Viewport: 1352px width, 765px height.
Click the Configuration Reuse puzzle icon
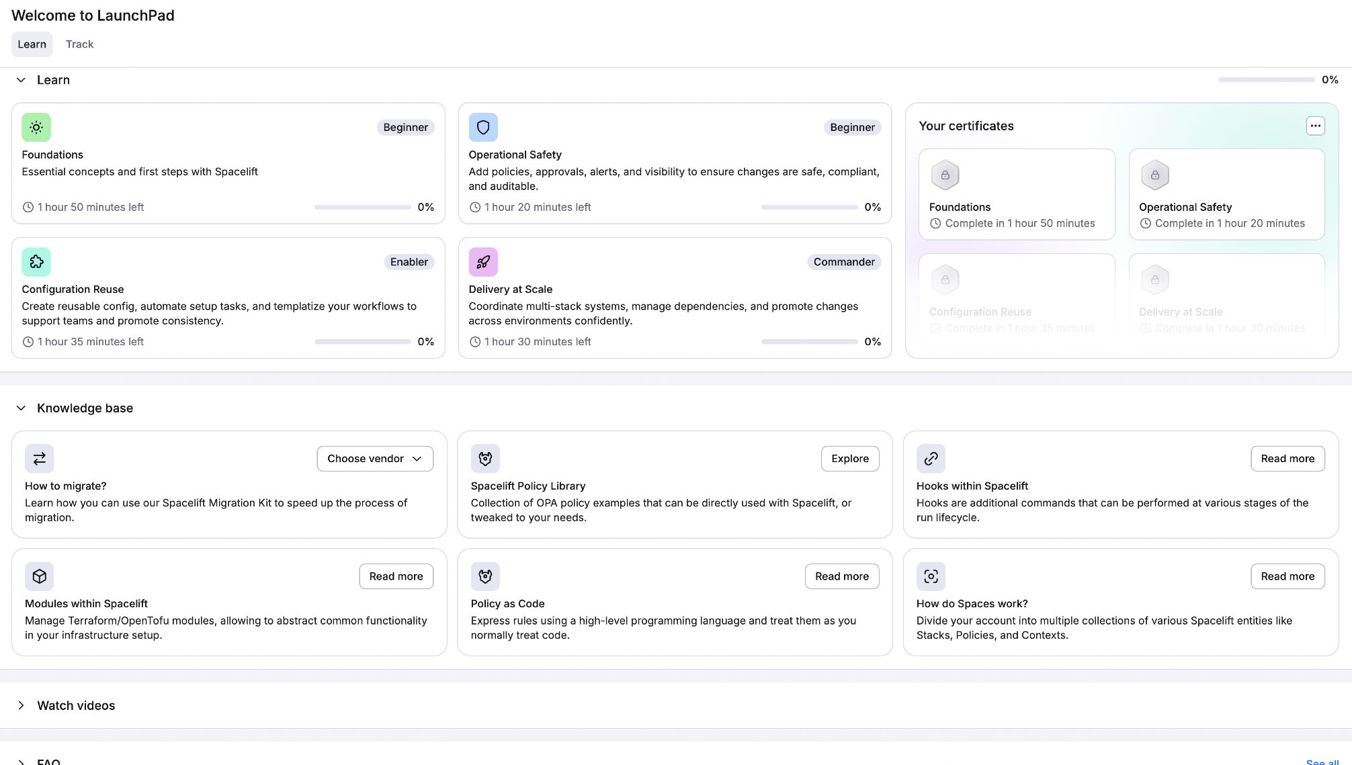36,262
